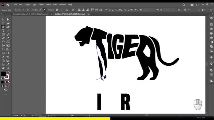Select the Eraser tool

coord(8,38)
